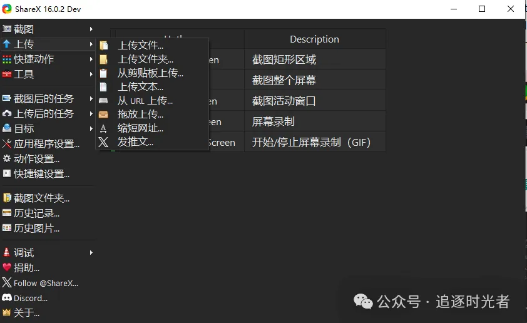Screen dimensions: 527x323
Task: Click the wrench icon for 应用程序设置
Action: point(7,143)
